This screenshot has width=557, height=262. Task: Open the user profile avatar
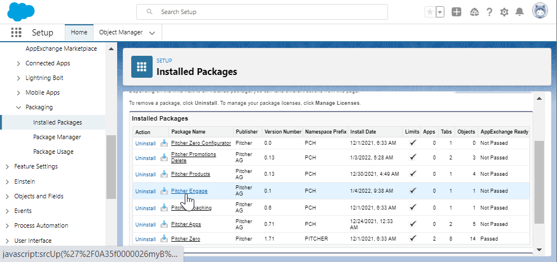pyautogui.click(x=540, y=11)
